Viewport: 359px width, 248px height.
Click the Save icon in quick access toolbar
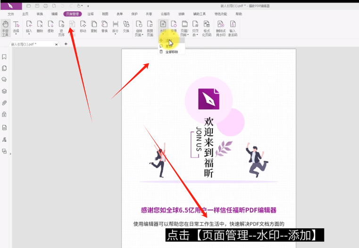37,6
